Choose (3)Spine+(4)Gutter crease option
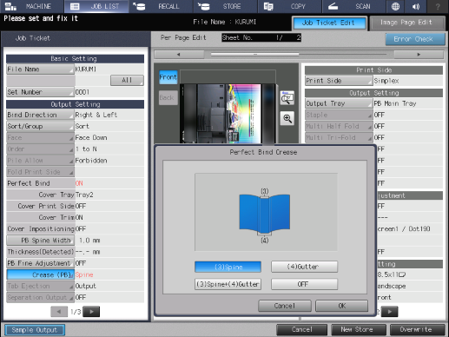Image resolution: width=449 pixels, height=337 pixels. pyautogui.click(x=228, y=284)
